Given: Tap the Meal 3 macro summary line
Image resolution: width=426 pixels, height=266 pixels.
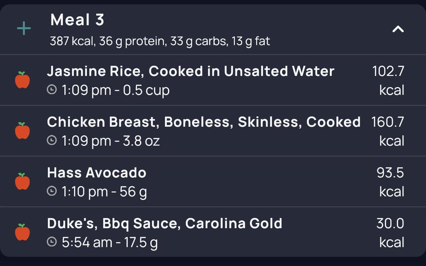Looking at the screenshot, I should tap(160, 41).
